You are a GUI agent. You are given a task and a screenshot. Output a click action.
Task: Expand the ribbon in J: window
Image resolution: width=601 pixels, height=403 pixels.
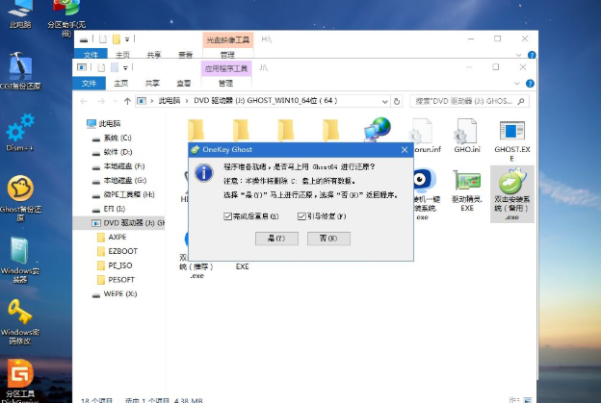(517, 84)
